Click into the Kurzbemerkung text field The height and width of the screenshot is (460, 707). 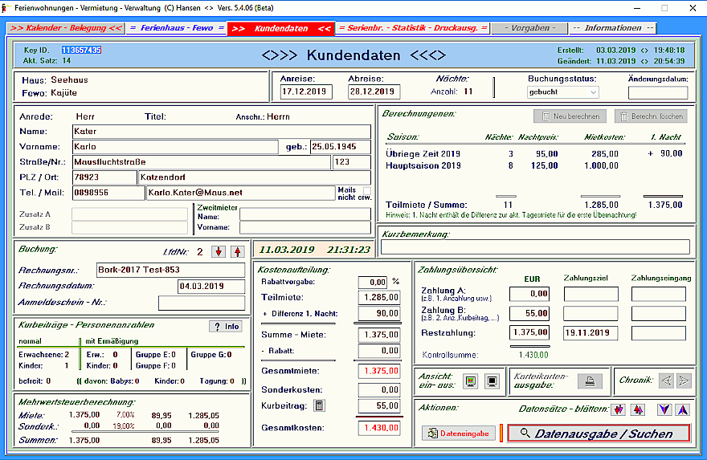coord(534,247)
